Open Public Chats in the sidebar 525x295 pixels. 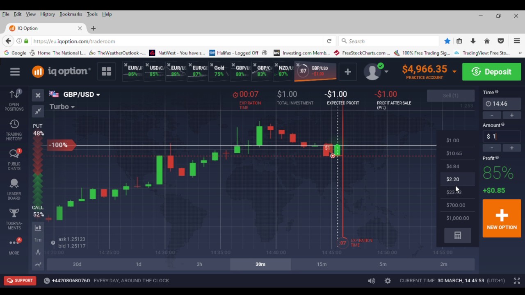tap(14, 160)
